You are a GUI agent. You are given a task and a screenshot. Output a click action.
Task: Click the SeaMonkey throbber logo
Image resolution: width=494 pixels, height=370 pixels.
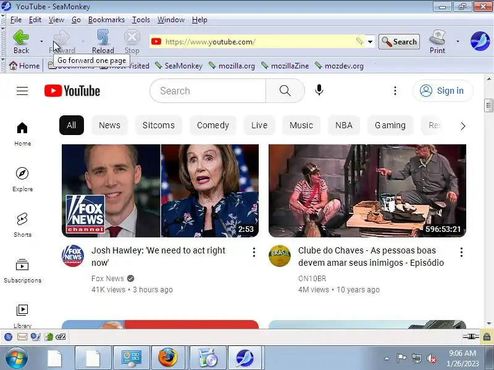pos(480,41)
